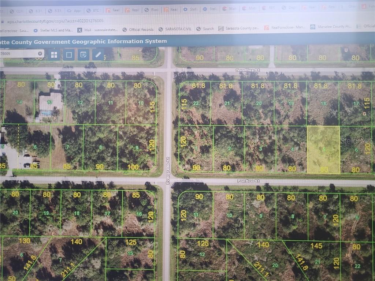Clear the parcel search field with the X
Viewport: 375px width, 281px height.
coord(40,53)
